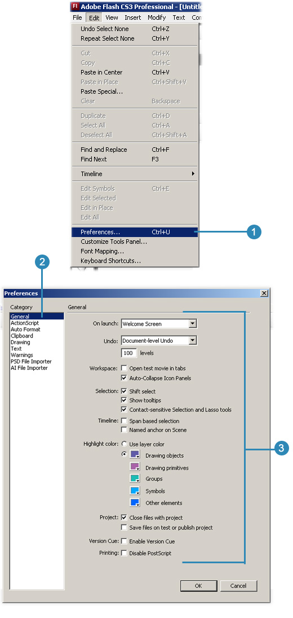The height and width of the screenshot is (618, 293).
Task: Open the Text menu
Action: pyautogui.click(x=179, y=17)
